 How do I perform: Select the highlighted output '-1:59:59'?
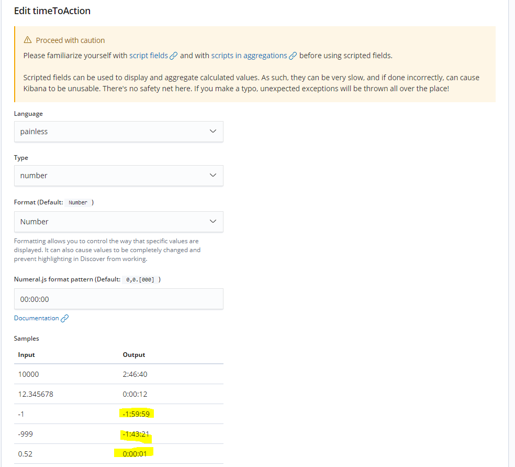136,414
